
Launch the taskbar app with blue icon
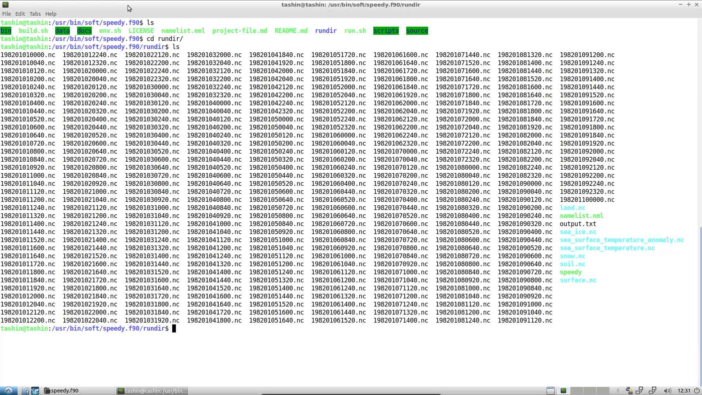(35, 391)
